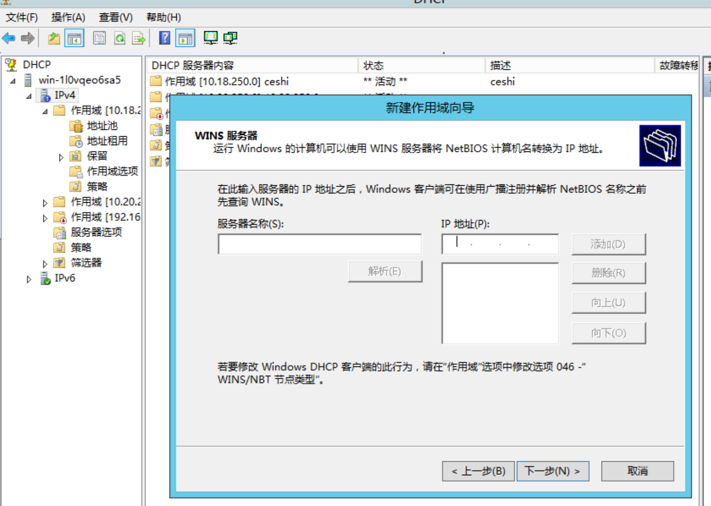
Task: Click folder icon of 作用域 [10.20.2 tree node
Action: coord(60,202)
